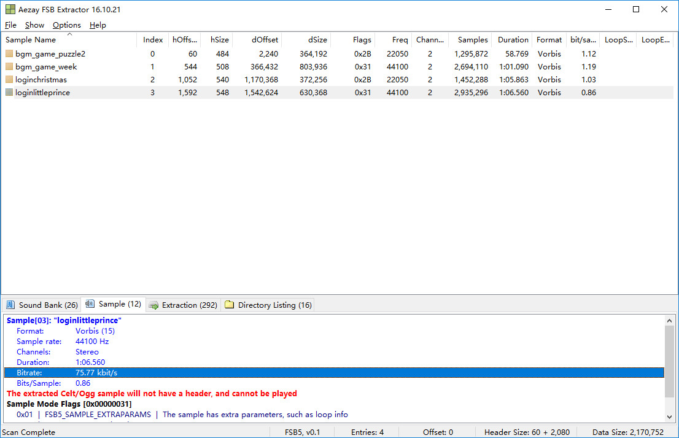The image size is (679, 438).
Task: Switch to the Sound Bank (26) tab
Action: 42,305
